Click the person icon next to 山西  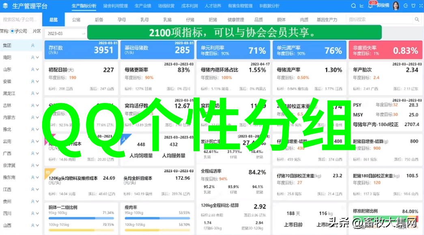[33, 225]
